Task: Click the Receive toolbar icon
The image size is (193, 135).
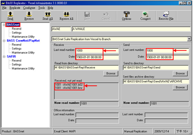Action: click(x=29, y=14)
